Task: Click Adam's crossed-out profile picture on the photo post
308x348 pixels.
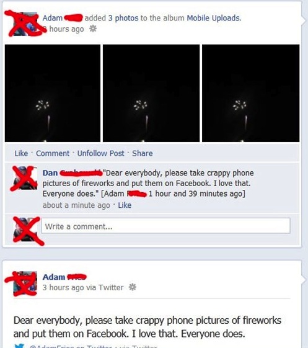Action: (x=25, y=24)
